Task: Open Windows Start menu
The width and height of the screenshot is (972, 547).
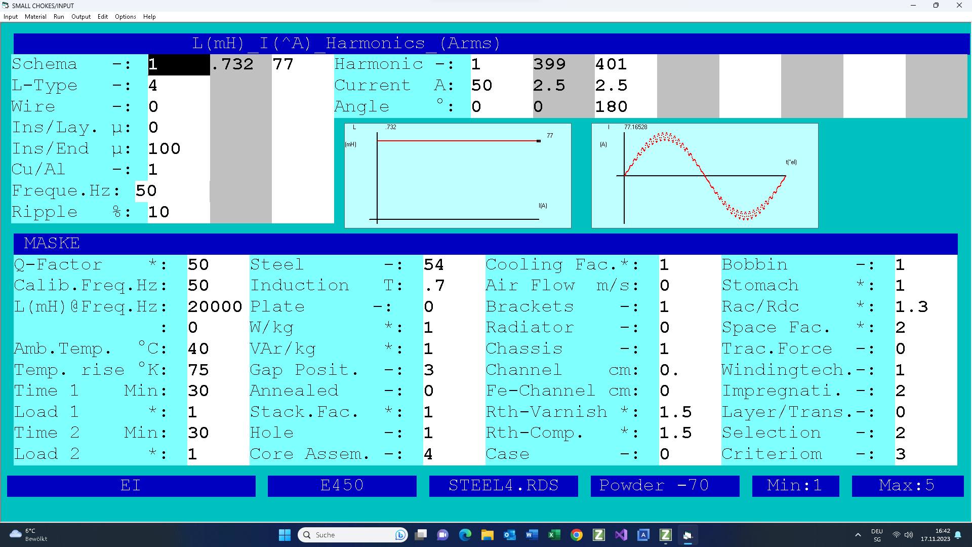Action: pos(285,535)
